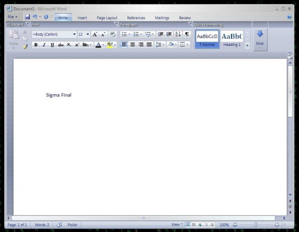The image size is (299, 232).
Task: Toggle underline formatting
Action: pyautogui.click(x=52, y=45)
